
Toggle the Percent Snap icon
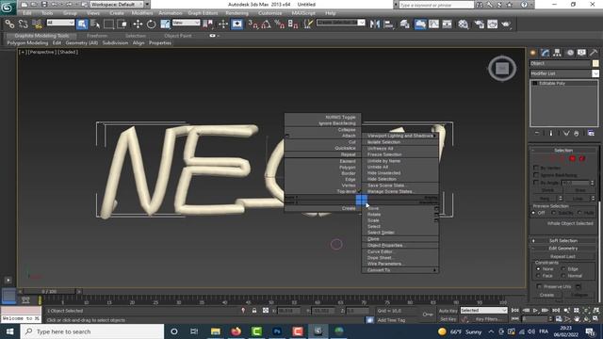[280, 24]
